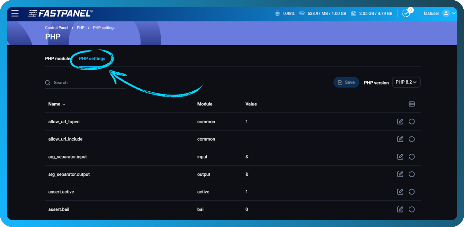The height and width of the screenshot is (227, 464).
Task: Click the CPU usage indicator icon
Action: pos(277,13)
